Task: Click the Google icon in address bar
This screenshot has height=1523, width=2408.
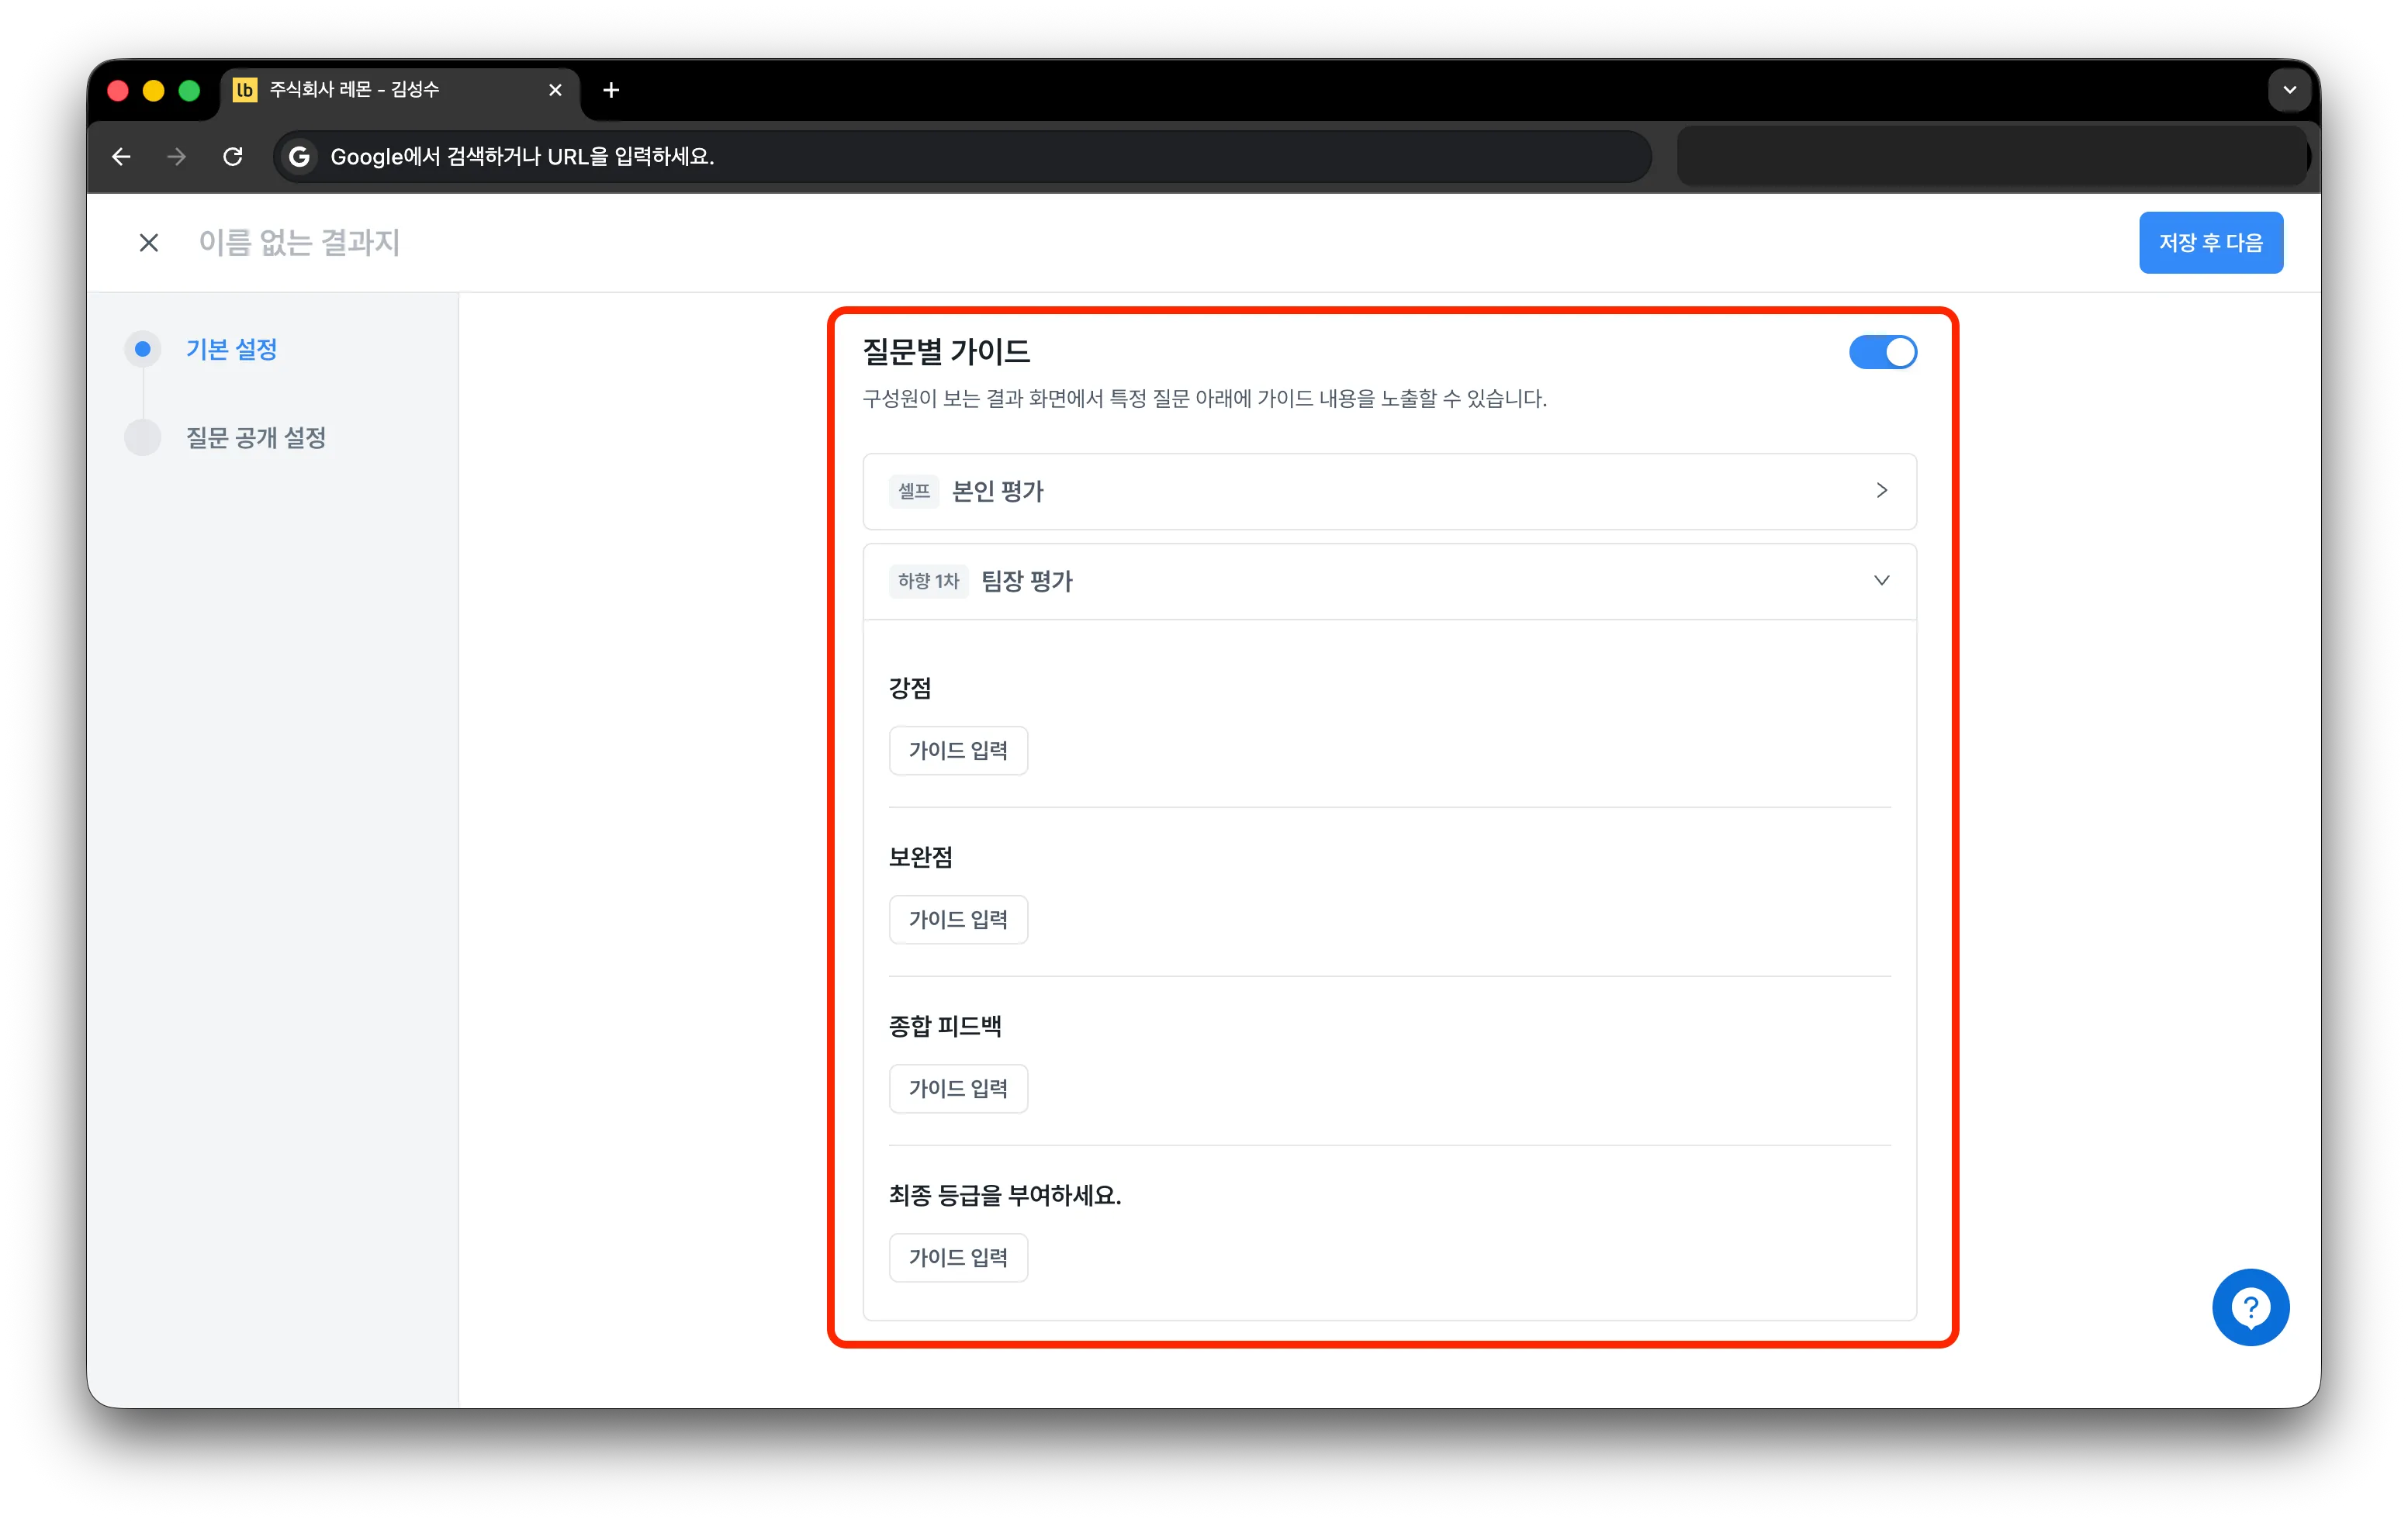Action: (299, 157)
